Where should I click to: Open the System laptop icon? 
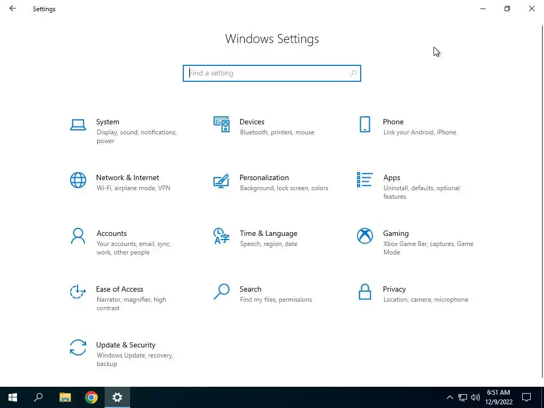[78, 124]
